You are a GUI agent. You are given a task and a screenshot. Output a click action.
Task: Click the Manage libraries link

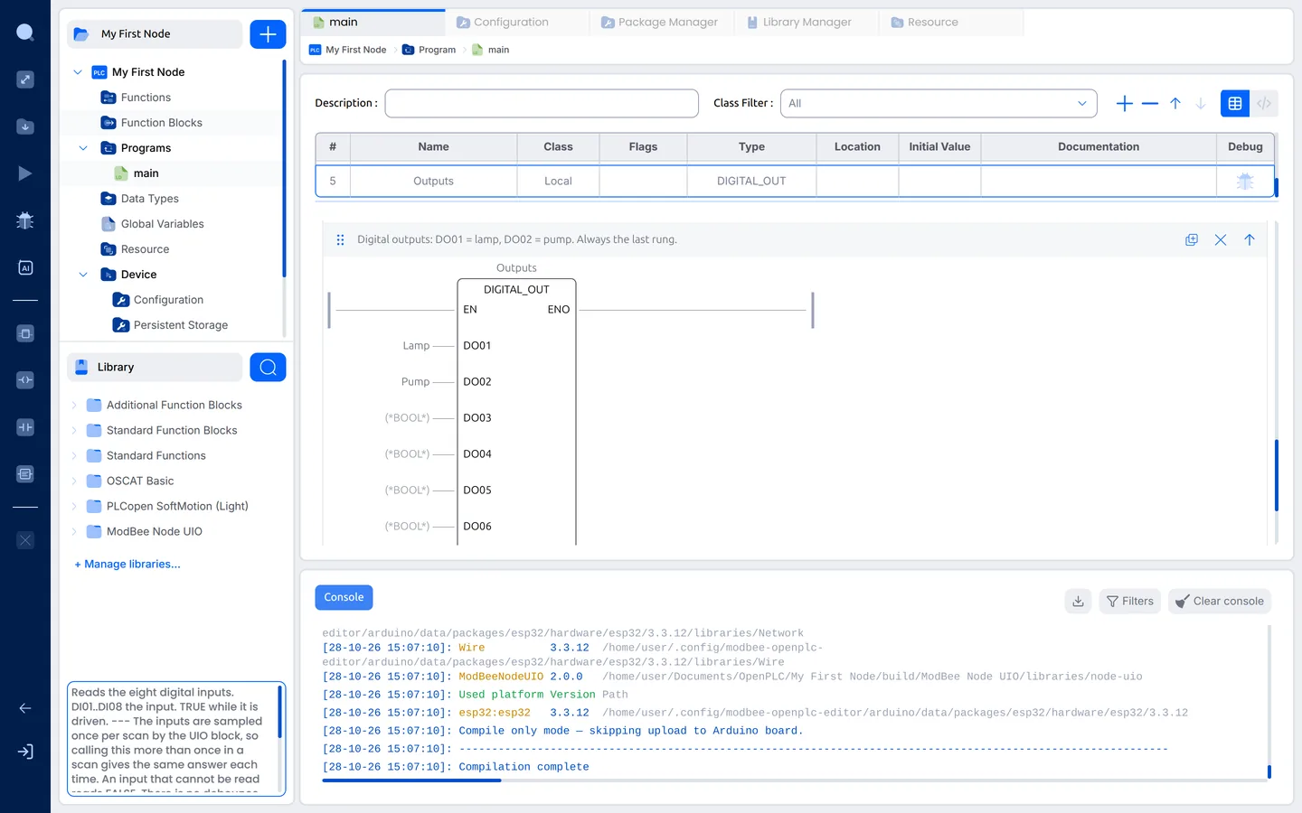(x=127, y=564)
